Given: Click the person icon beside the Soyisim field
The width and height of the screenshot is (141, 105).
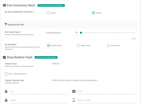Looking at the screenshot, I should pos(6,100).
